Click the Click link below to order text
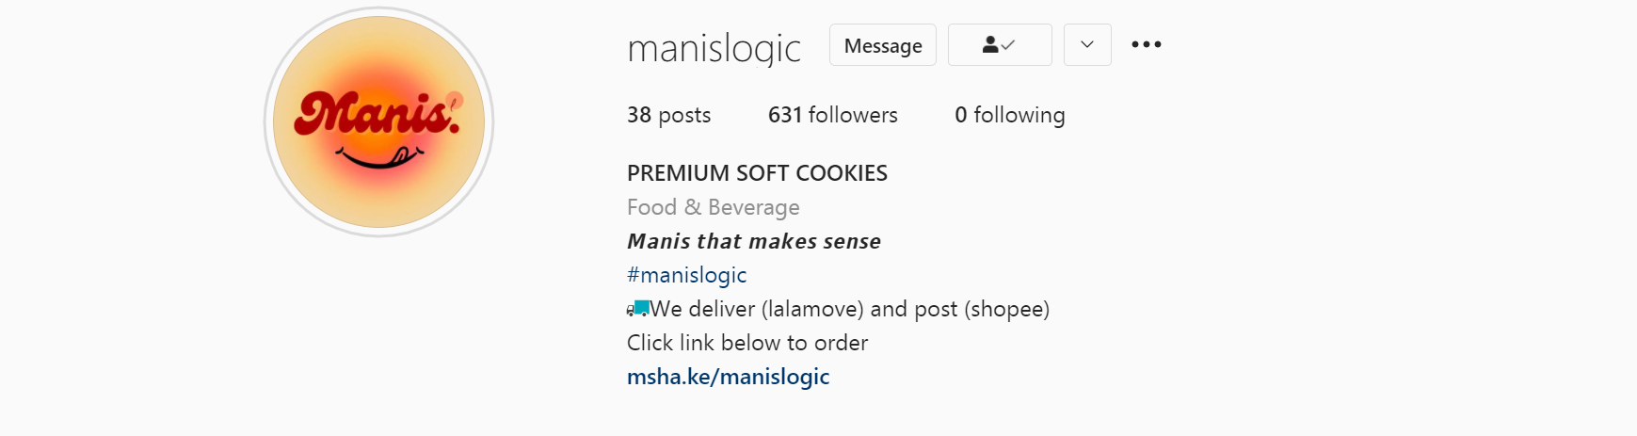Screen dimensions: 1637x436 click(747, 343)
